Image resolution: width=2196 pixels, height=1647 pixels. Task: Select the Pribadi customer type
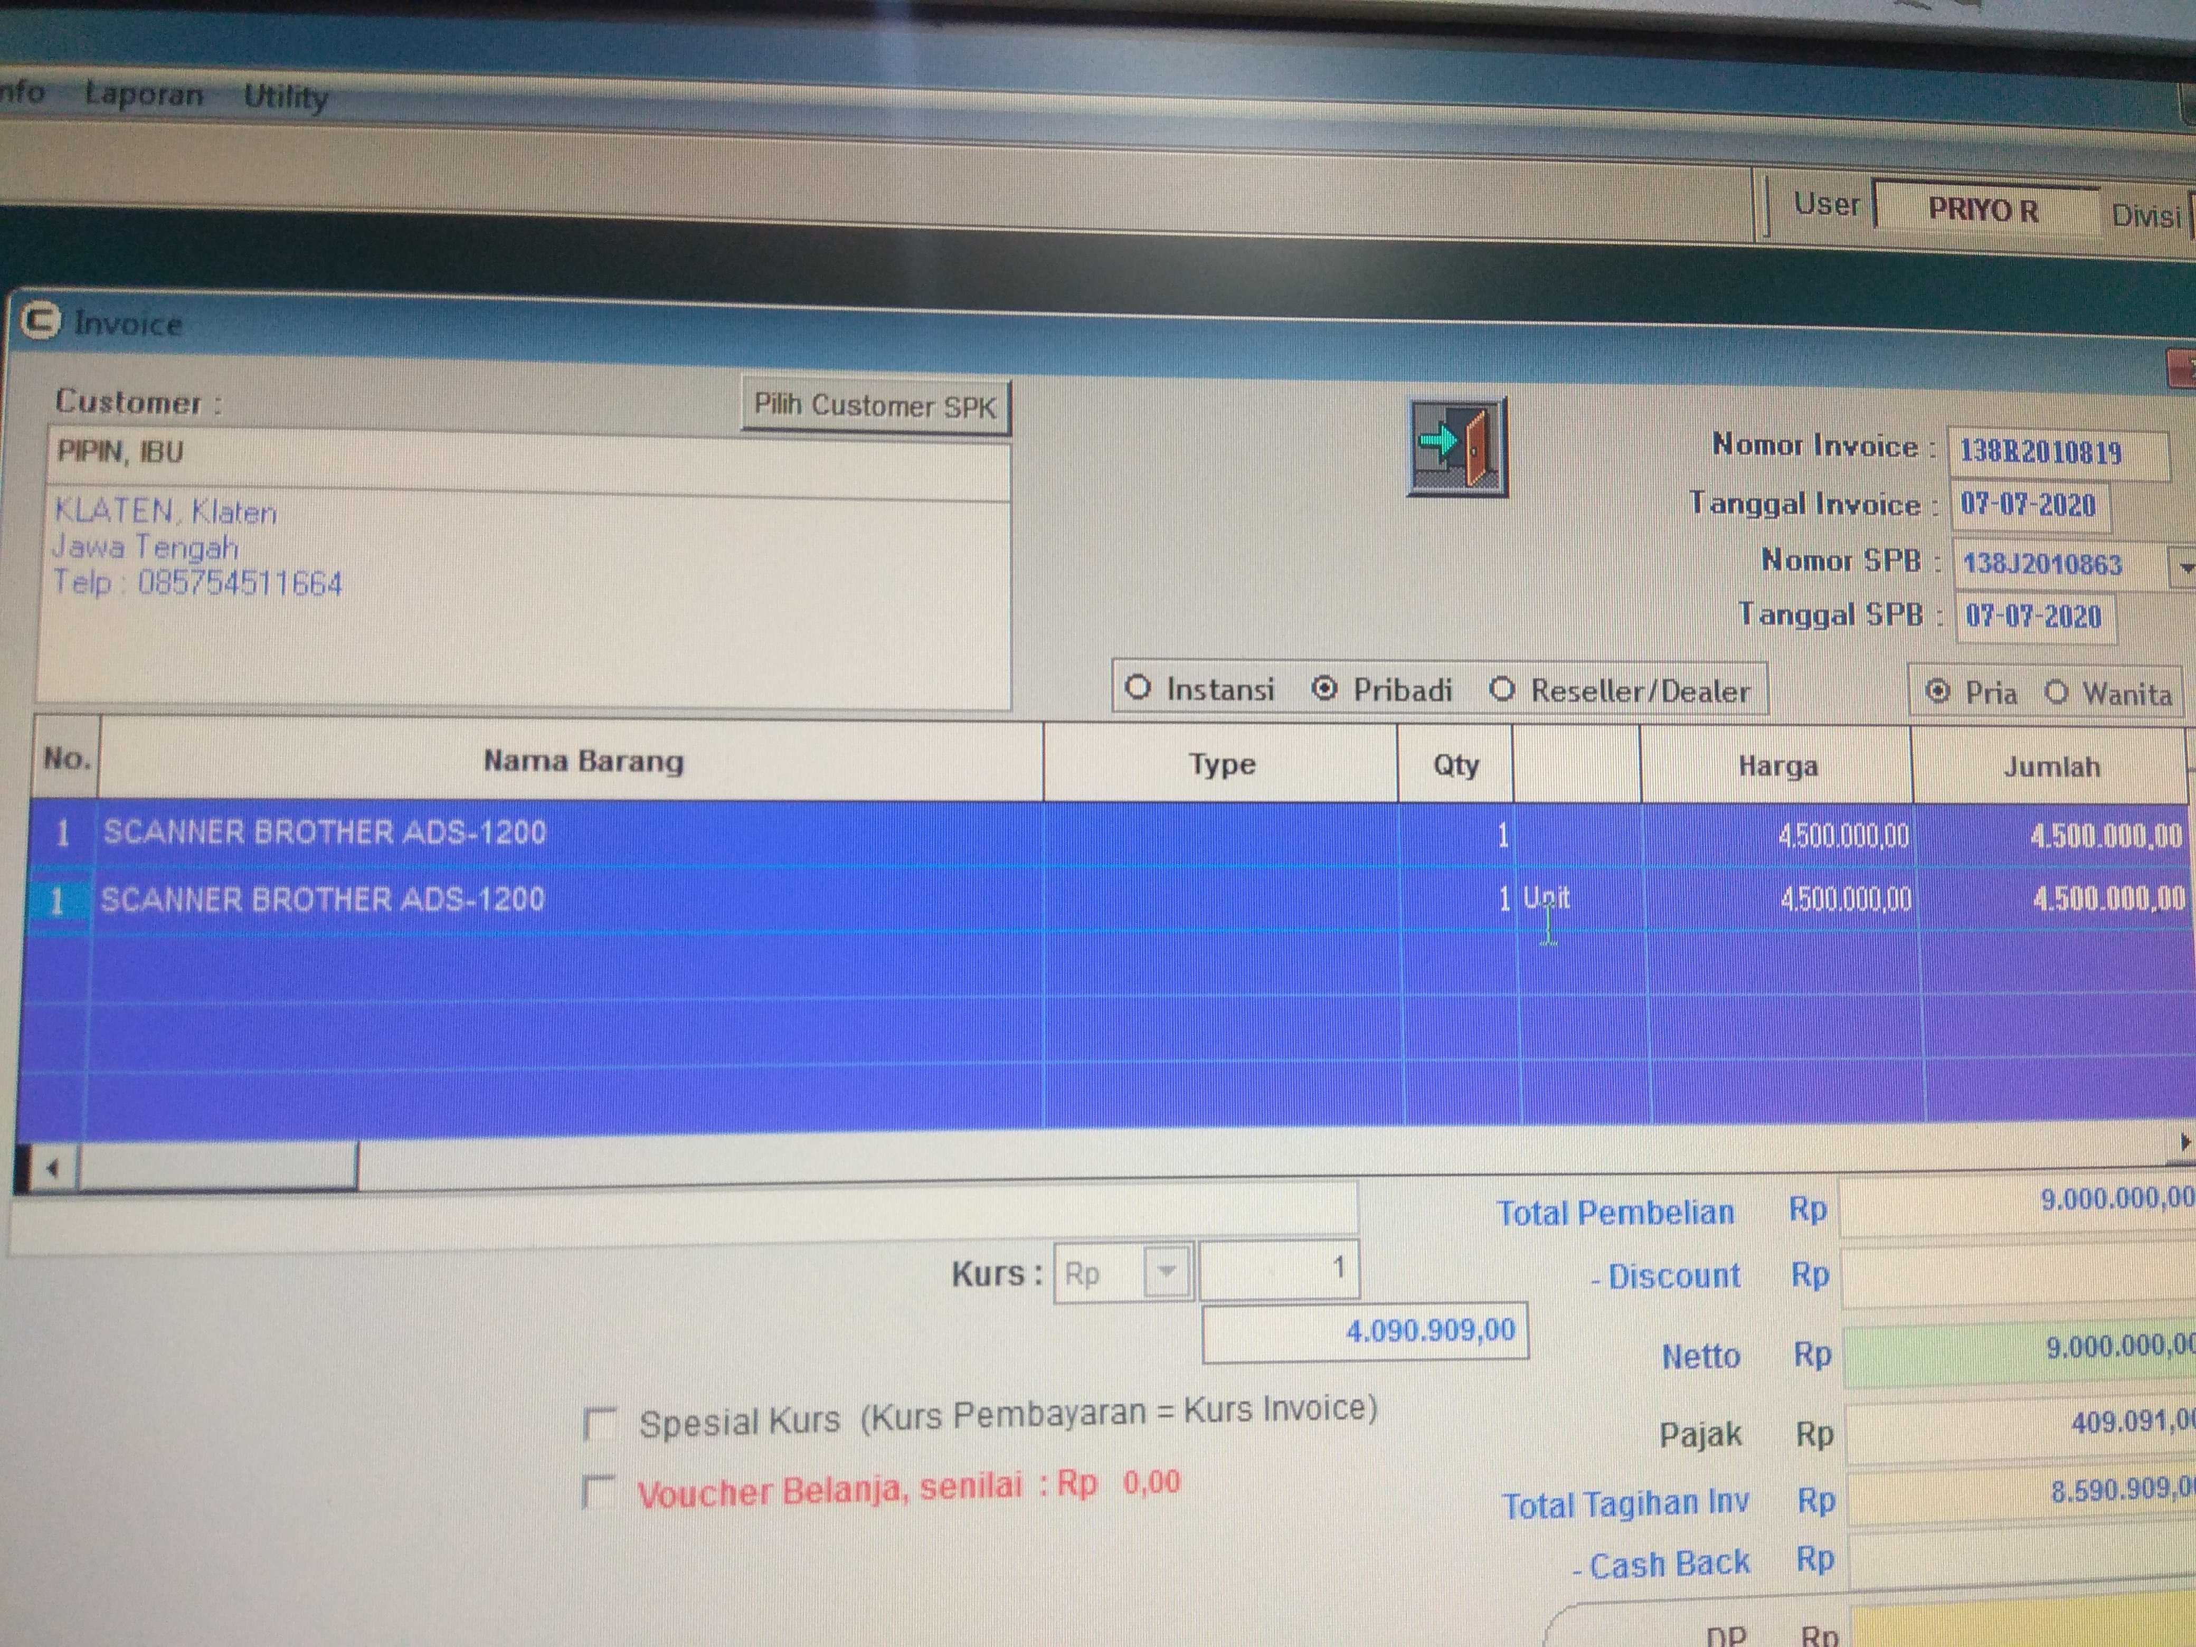[x=1324, y=688]
